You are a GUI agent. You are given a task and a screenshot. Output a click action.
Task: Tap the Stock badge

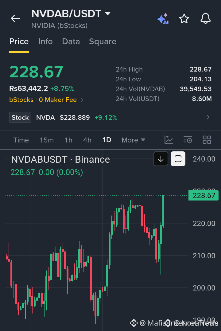(x=20, y=117)
